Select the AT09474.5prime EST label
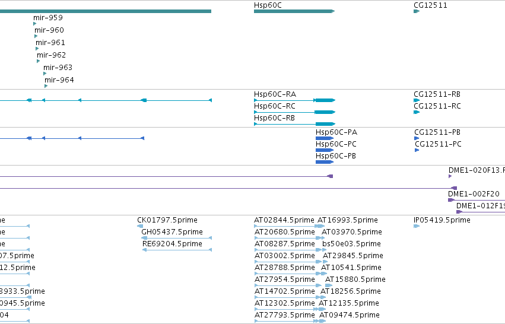This screenshot has height=324, width=505. click(x=350, y=316)
